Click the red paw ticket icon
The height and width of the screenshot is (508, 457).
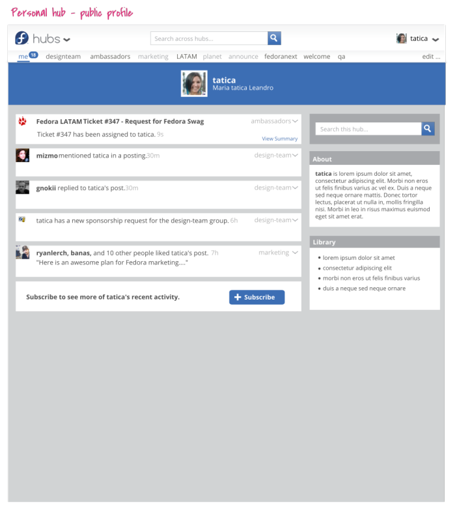[x=22, y=122]
